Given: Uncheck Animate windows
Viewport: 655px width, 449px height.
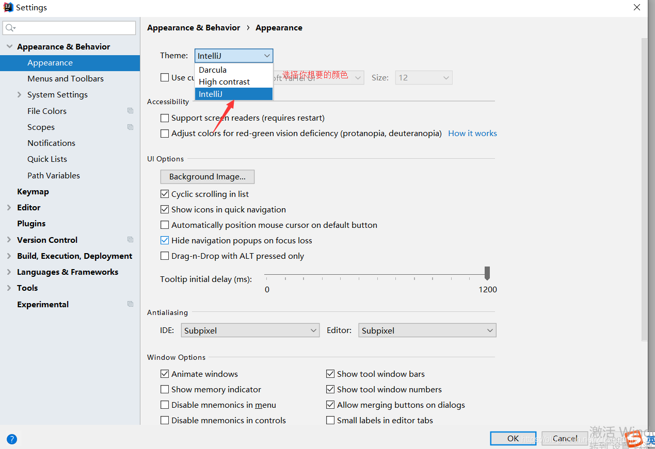Looking at the screenshot, I should [165, 374].
